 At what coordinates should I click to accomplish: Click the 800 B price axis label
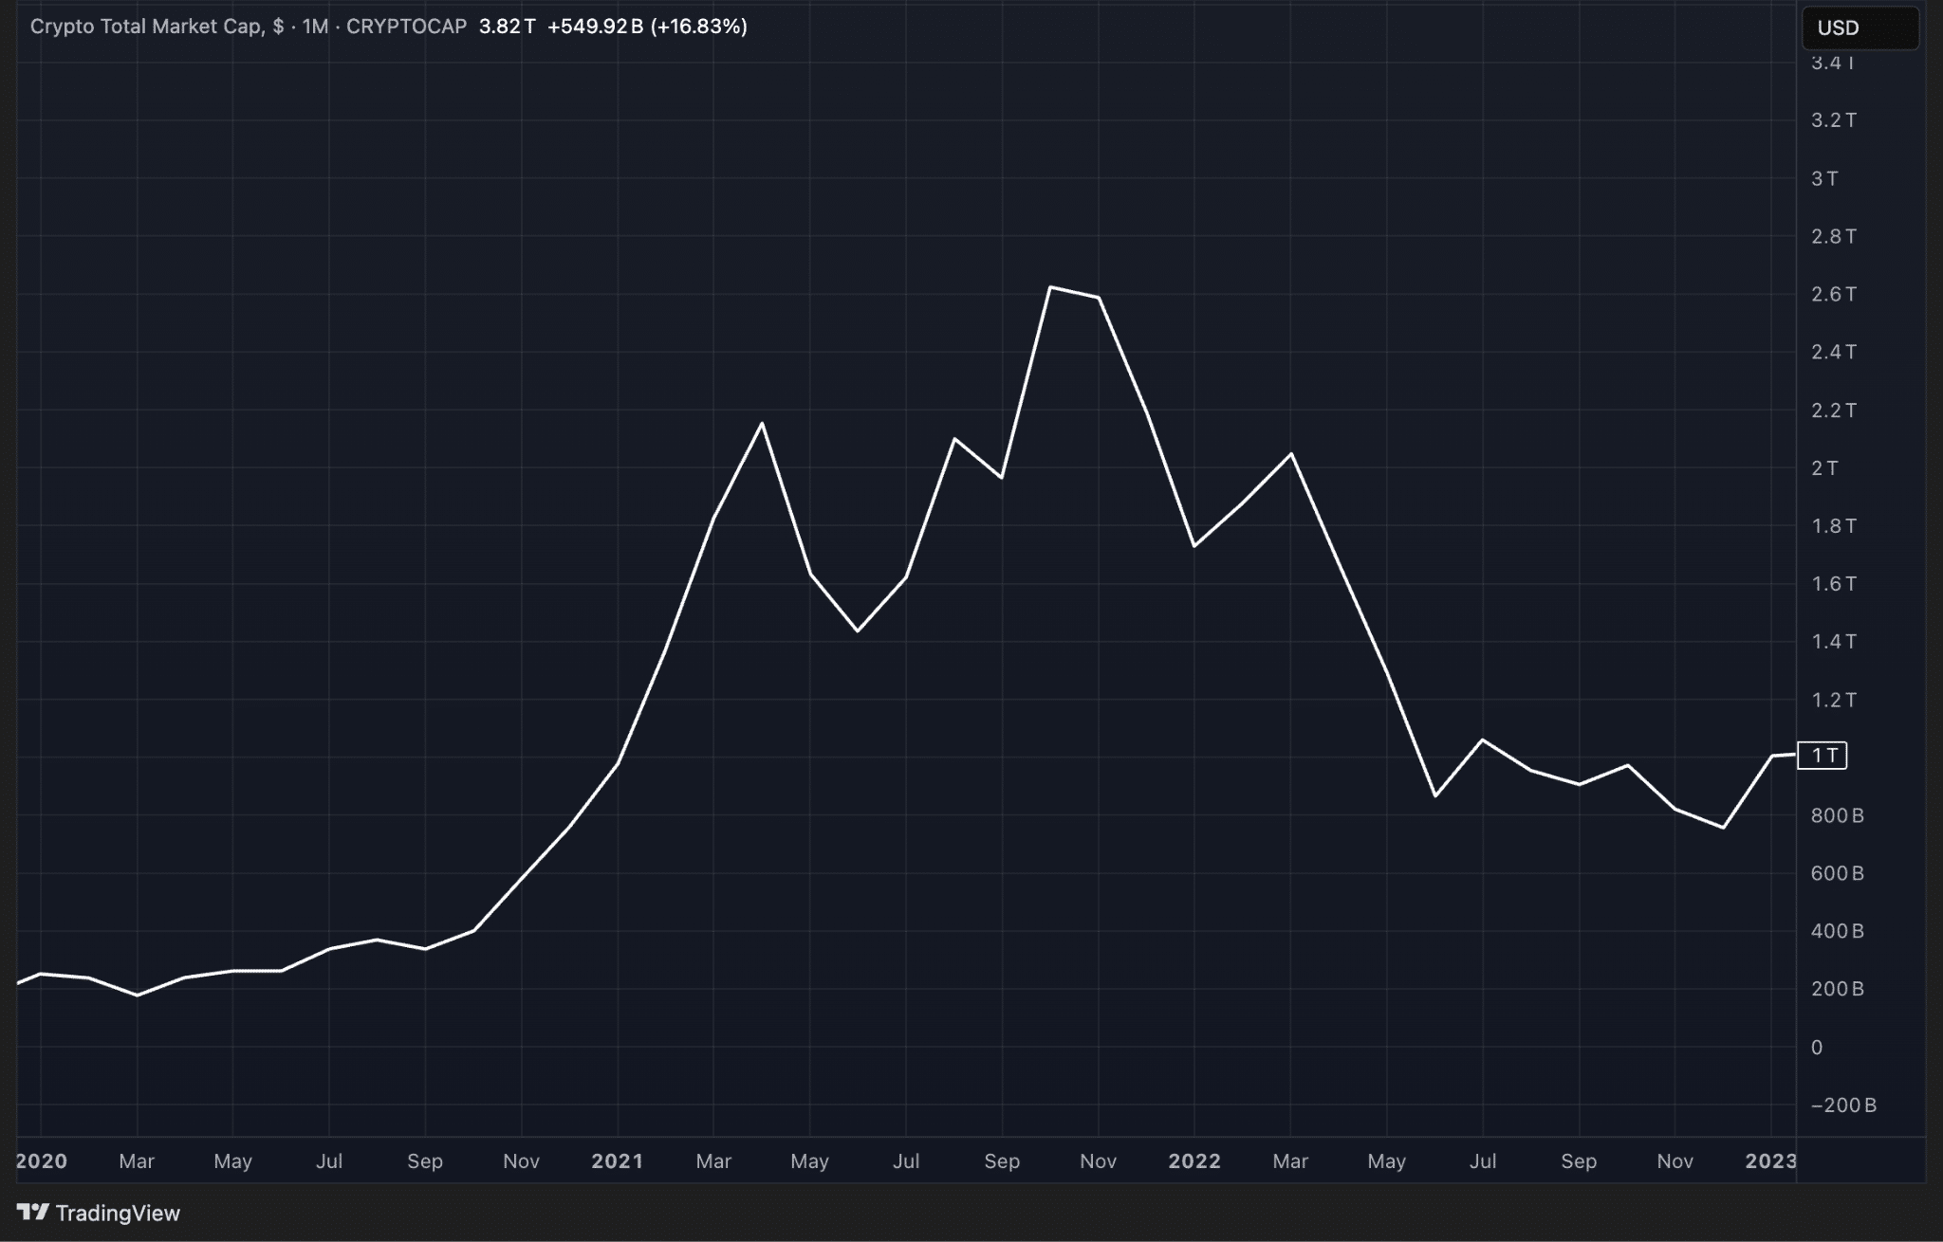click(1837, 815)
